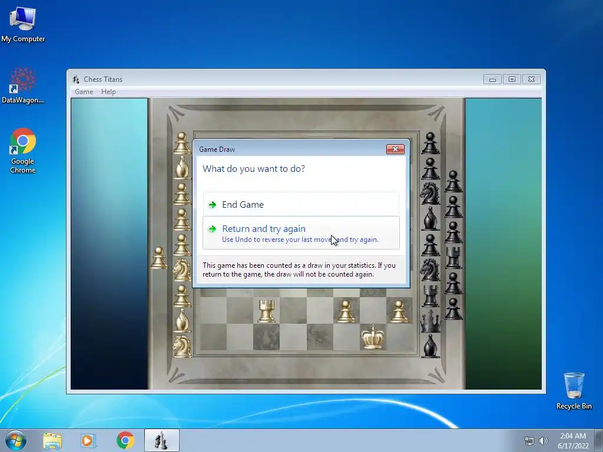Open My Computer desktop icon
This screenshot has height=452, width=603.
click(x=23, y=25)
